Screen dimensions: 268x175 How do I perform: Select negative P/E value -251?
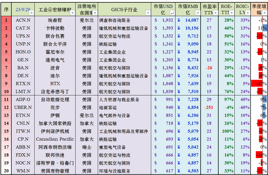click(x=209, y=107)
